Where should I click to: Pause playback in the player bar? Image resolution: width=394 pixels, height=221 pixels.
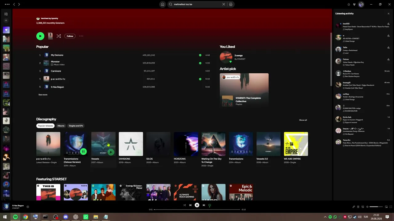(x=197, y=205)
